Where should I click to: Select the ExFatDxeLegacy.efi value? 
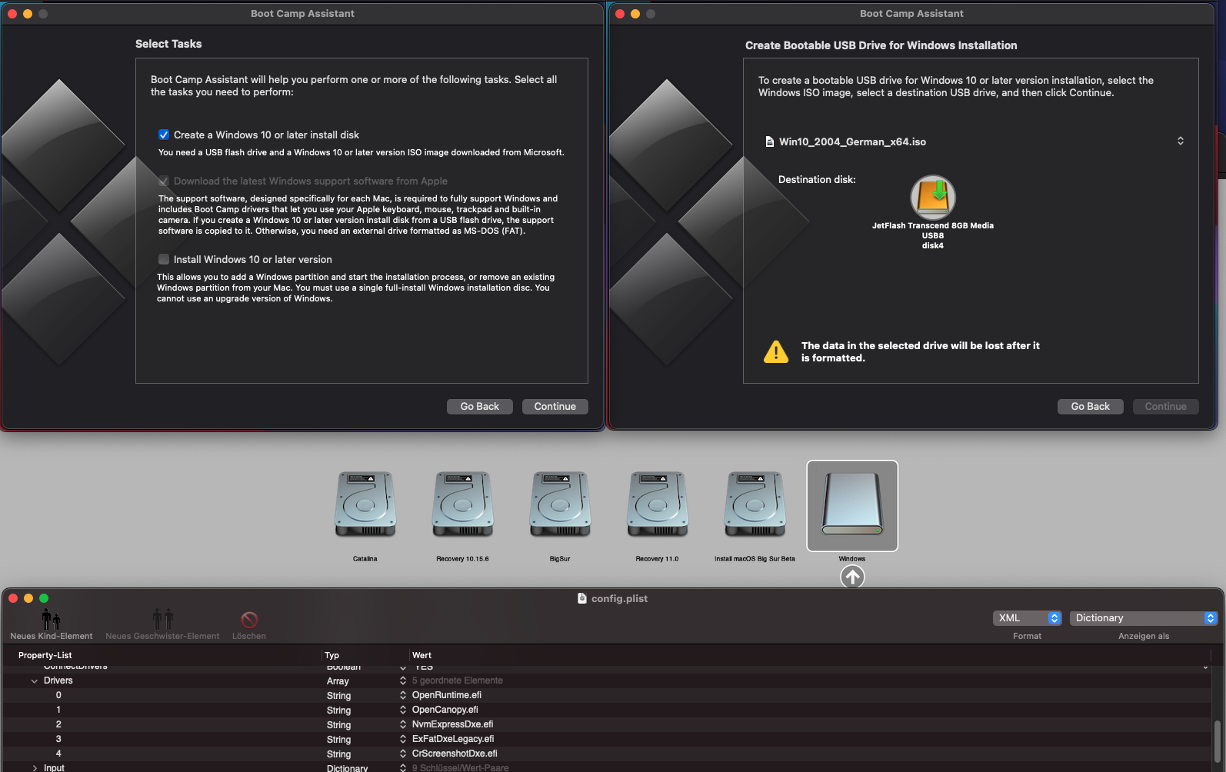453,739
